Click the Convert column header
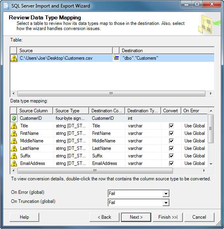Screen dimensions: 224x229 [171, 111]
